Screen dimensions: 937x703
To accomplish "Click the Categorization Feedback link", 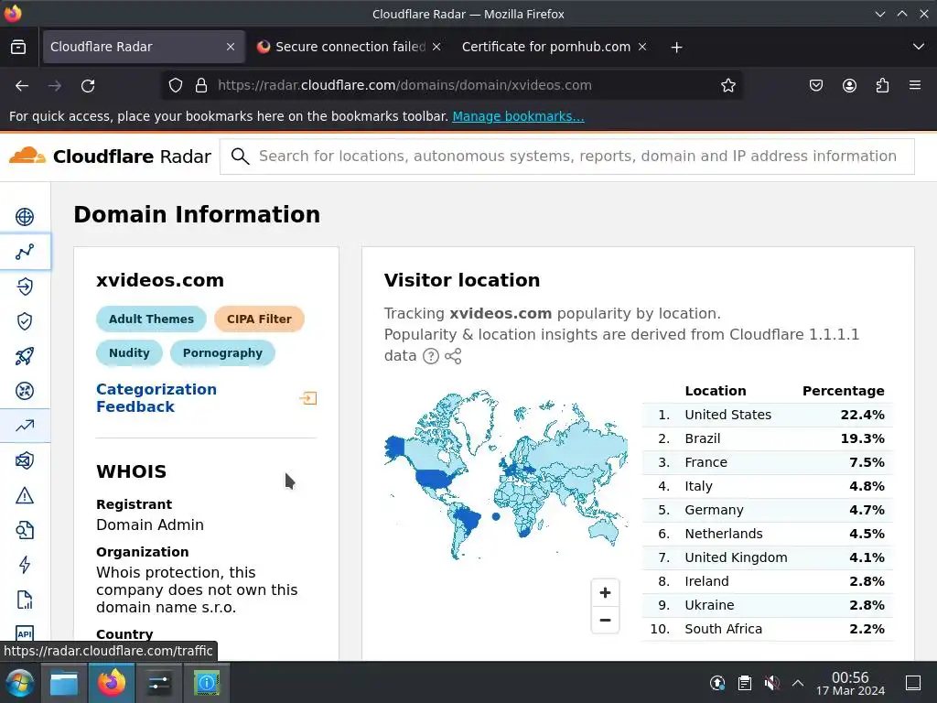I will point(156,398).
